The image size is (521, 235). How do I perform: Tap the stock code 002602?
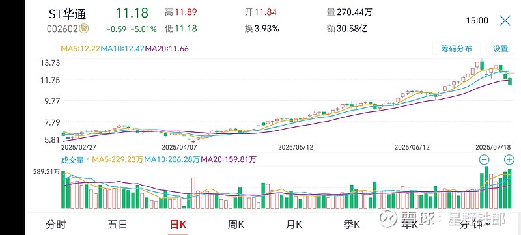click(62, 29)
